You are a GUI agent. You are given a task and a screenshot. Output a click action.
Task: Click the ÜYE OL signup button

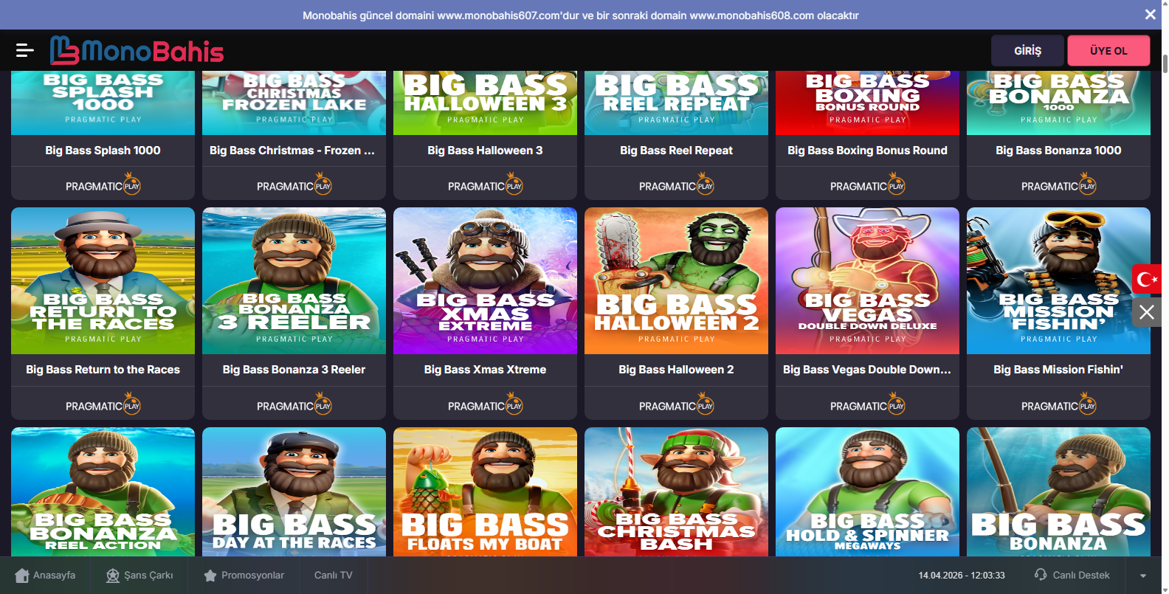pos(1108,50)
